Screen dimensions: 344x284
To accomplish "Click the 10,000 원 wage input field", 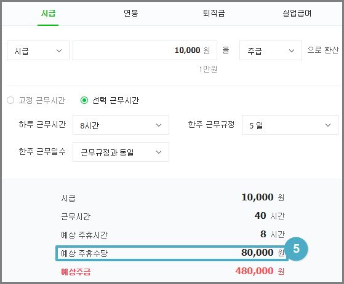I will tap(145, 50).
